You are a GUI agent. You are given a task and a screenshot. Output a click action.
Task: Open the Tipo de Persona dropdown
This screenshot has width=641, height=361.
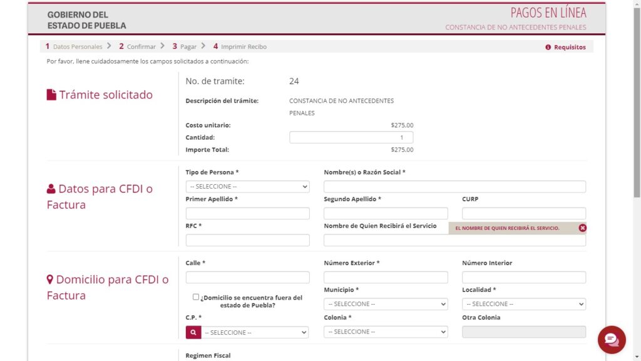pos(247,186)
